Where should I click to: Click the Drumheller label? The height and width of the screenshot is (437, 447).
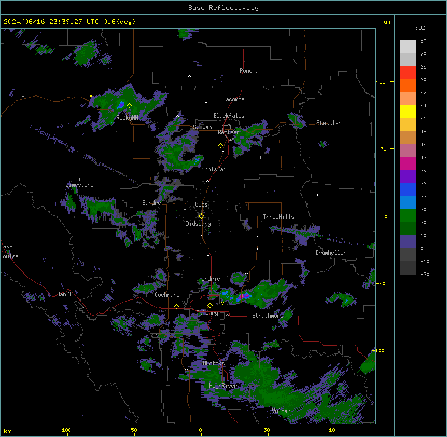click(331, 253)
